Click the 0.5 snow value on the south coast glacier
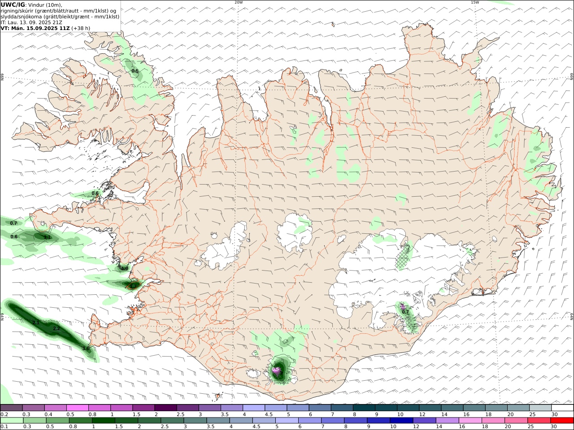The width and height of the screenshot is (574, 430). pos(276,370)
